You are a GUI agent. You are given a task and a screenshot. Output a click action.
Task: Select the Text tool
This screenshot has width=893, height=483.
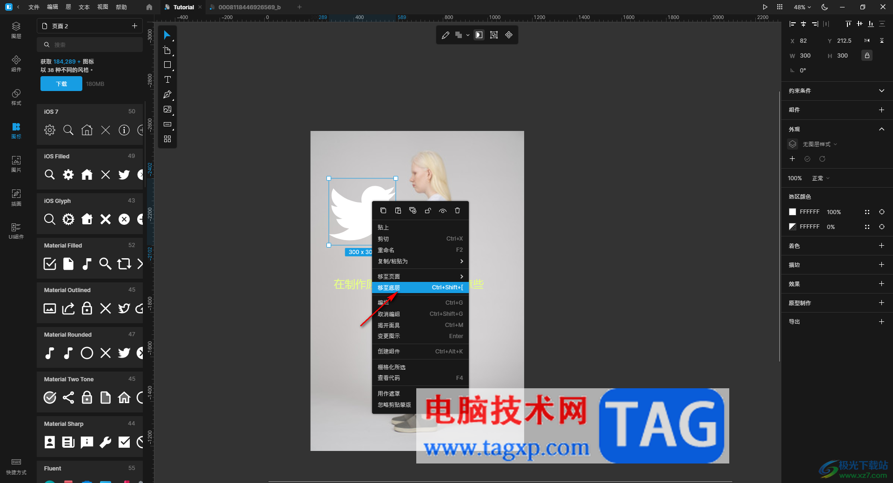pos(167,80)
